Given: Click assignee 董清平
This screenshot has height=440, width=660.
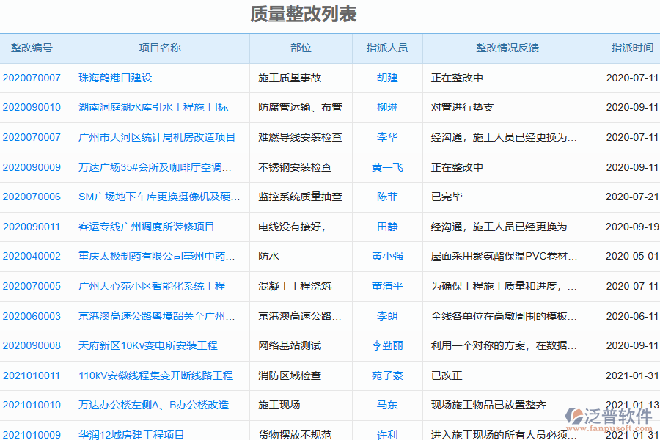Looking at the screenshot, I should point(386,287).
